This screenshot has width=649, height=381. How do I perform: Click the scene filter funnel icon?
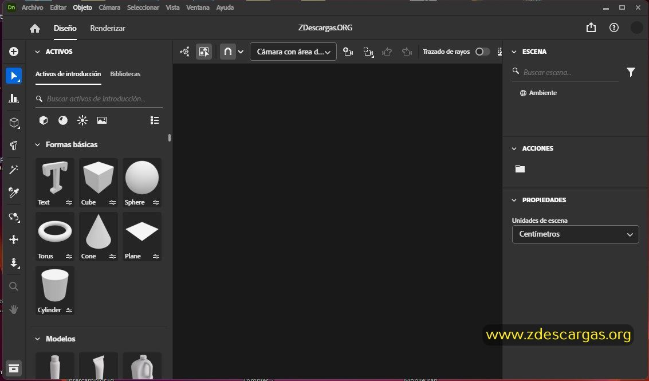(x=631, y=72)
